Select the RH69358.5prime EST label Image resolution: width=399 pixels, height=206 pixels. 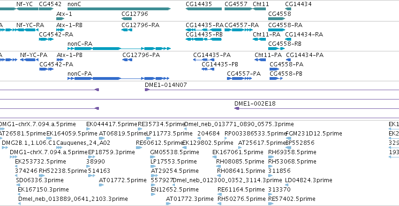pyautogui.click(x=293, y=152)
